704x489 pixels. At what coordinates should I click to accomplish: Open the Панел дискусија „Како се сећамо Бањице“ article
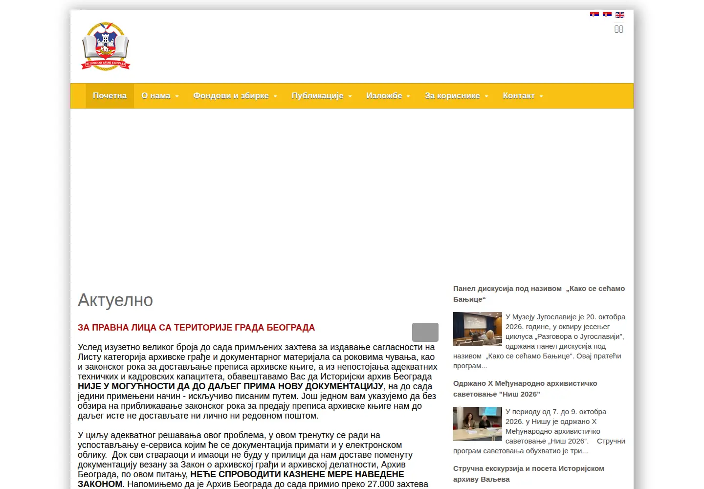click(x=539, y=294)
